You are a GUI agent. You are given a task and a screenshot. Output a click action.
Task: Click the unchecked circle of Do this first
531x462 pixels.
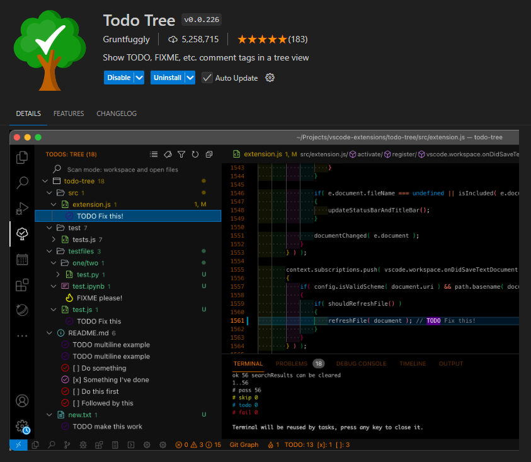point(65,391)
